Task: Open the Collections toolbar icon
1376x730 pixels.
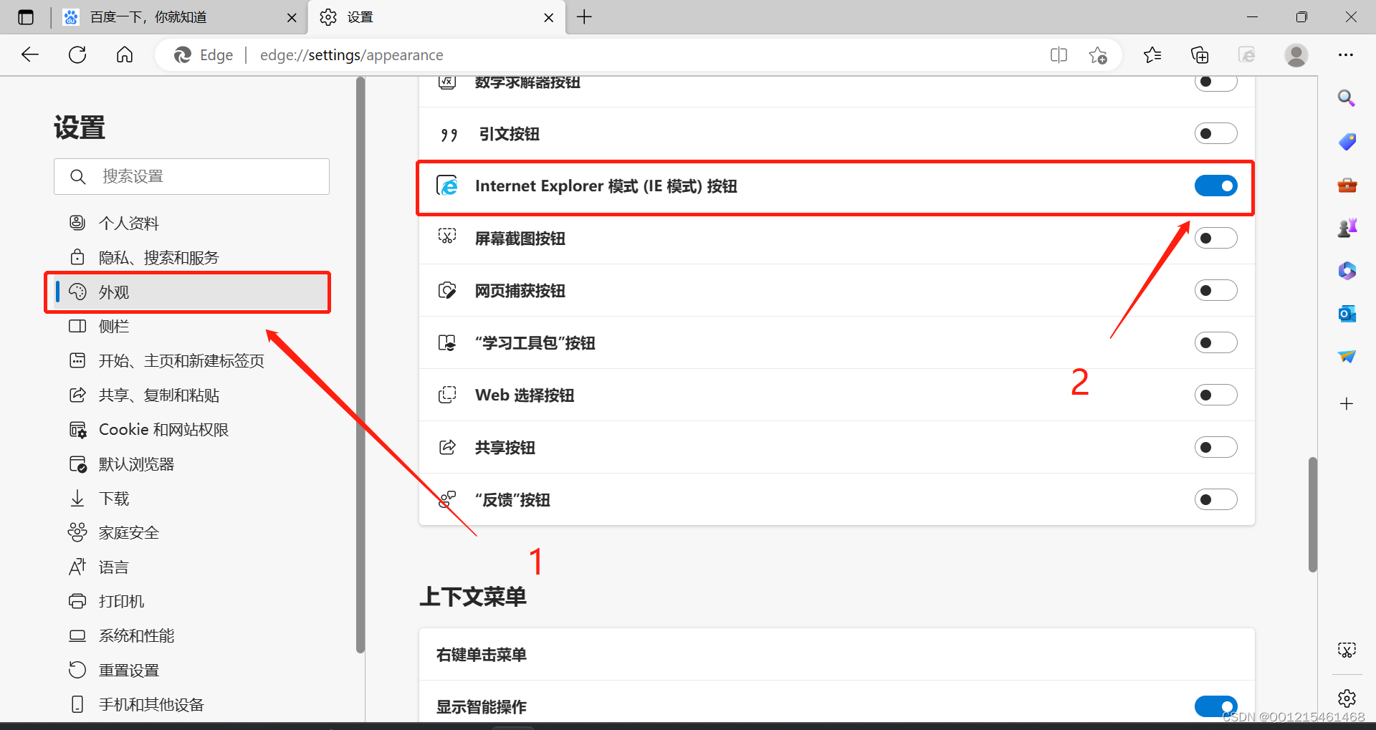Action: pos(1199,54)
